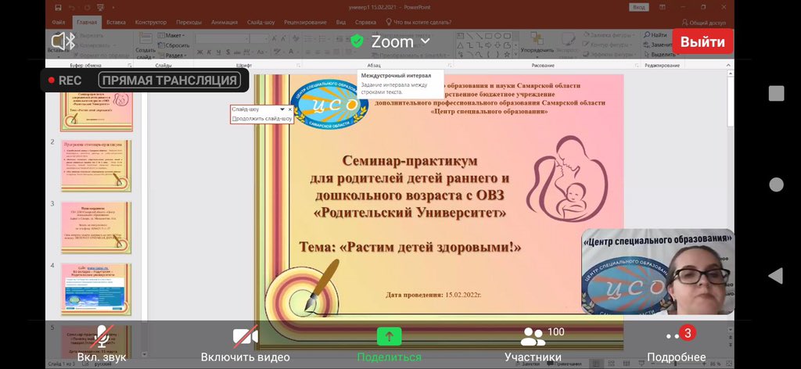Open Shape Outline (Контур фигуры) dropdown
Screen dimensions: 801x369
tap(607, 45)
